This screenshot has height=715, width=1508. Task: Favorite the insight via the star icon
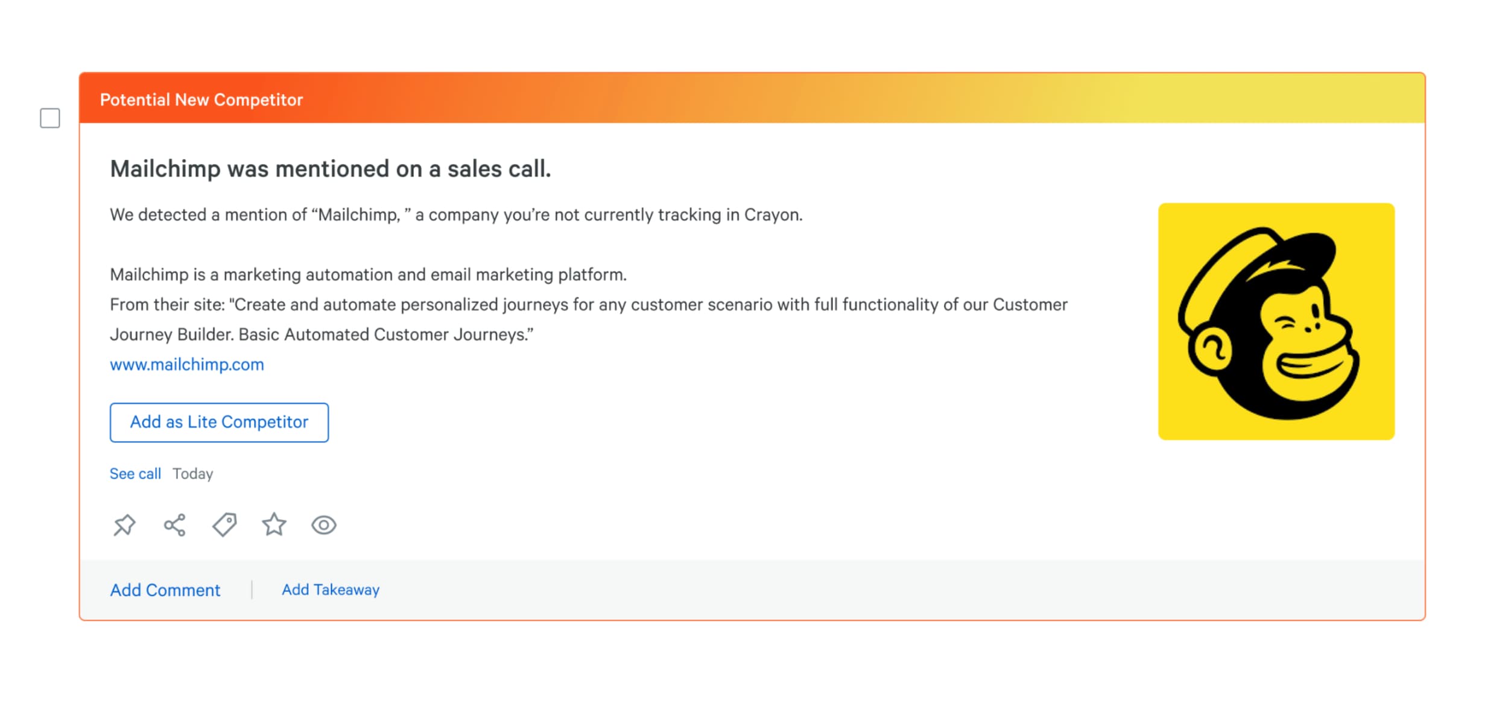[x=274, y=525]
